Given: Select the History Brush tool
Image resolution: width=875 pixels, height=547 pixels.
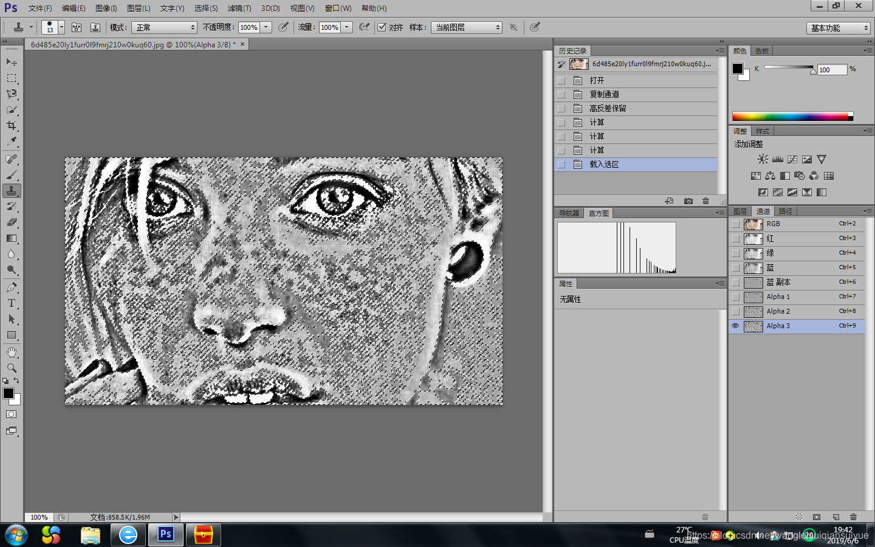Looking at the screenshot, I should 12,207.
